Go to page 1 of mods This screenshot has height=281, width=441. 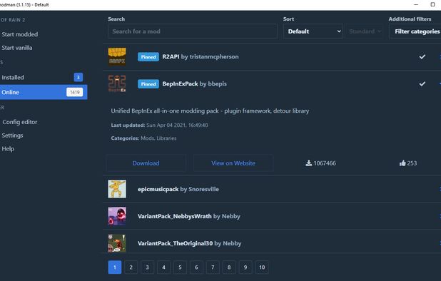tap(115, 267)
